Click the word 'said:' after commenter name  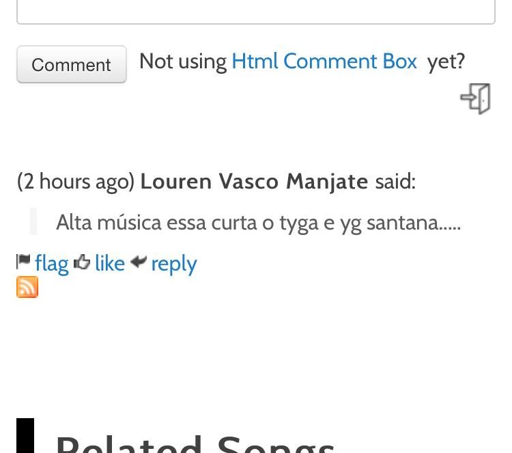click(395, 182)
